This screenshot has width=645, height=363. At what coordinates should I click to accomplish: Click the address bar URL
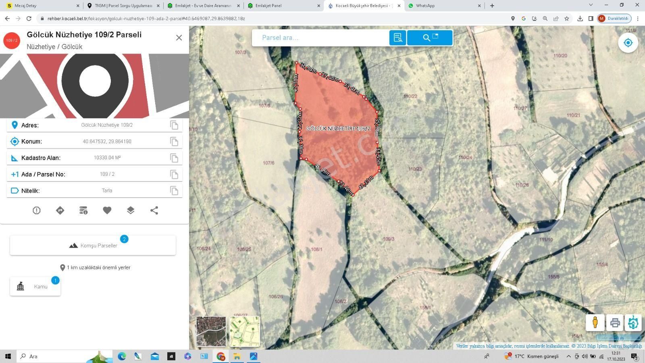pos(146,19)
